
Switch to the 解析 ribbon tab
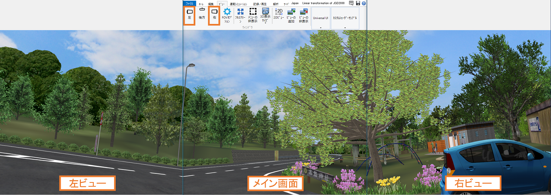click(x=275, y=4)
